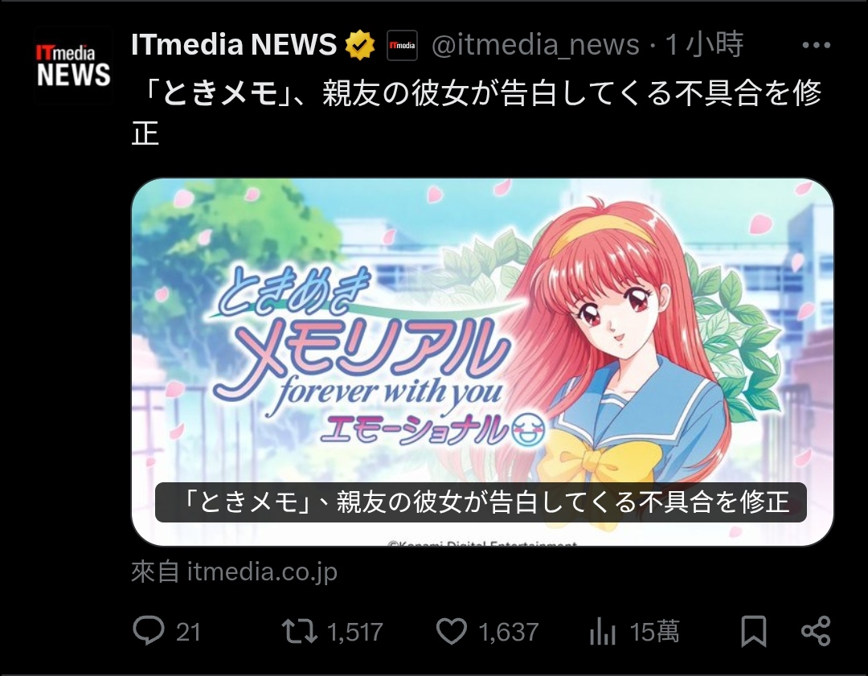Click the 21 replies count
This screenshot has width=868, height=676.
tap(188, 632)
